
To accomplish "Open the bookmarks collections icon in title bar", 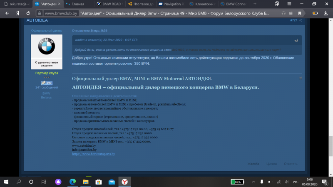I will (276, 4).
